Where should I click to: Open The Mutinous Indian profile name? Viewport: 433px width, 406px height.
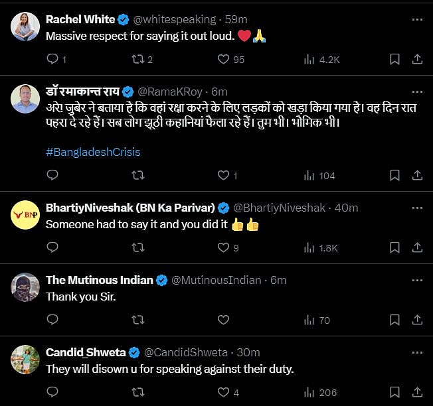(x=99, y=280)
